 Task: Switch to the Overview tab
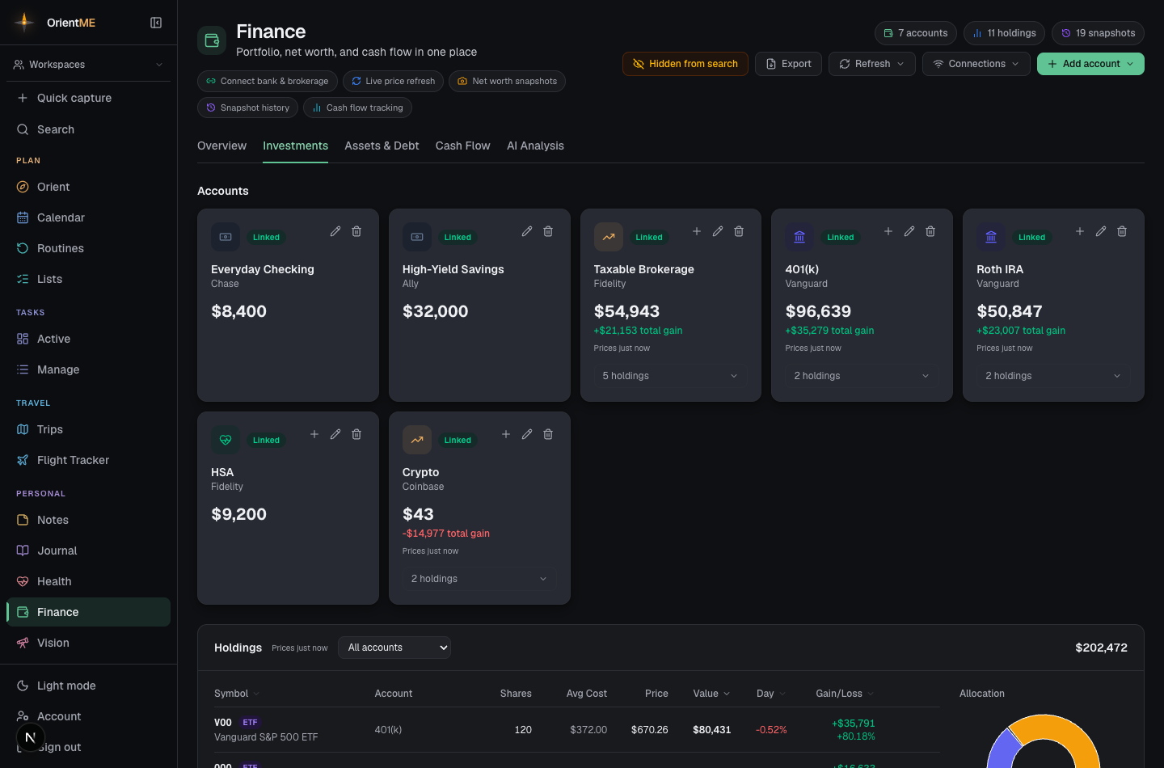click(221, 146)
